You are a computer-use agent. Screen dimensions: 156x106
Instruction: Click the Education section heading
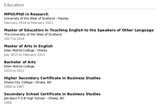(14, 5)
